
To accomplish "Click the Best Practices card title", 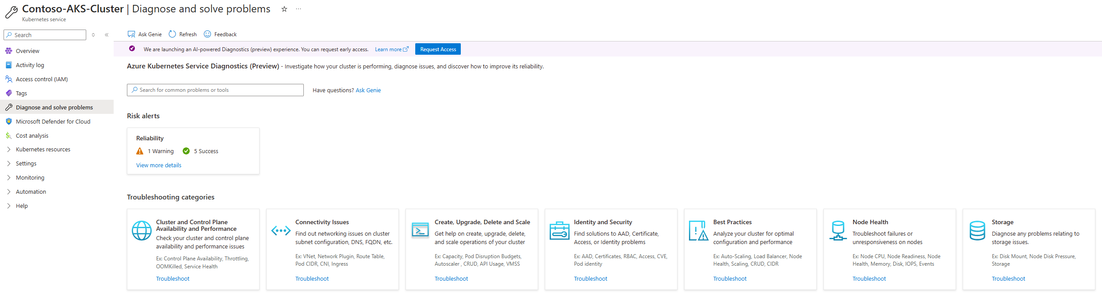I will point(732,222).
